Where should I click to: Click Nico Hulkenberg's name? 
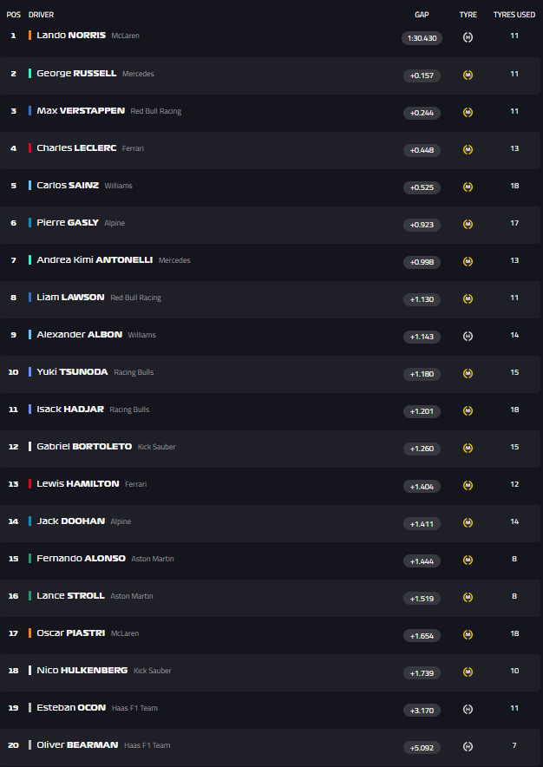[x=82, y=670]
